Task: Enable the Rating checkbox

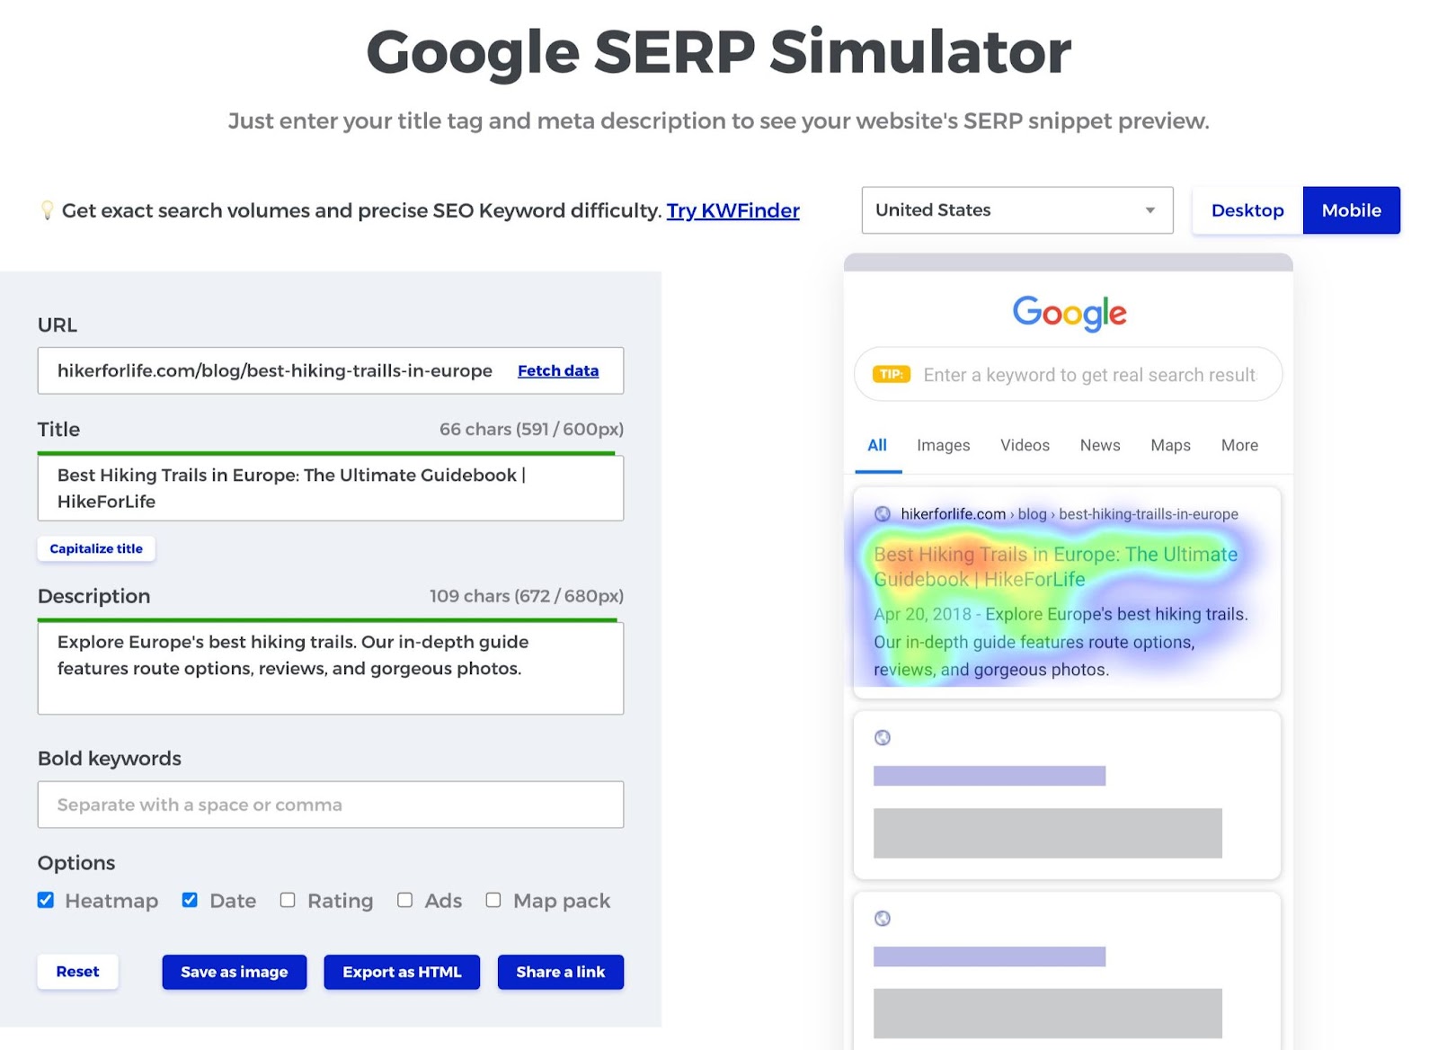Action: click(x=288, y=900)
